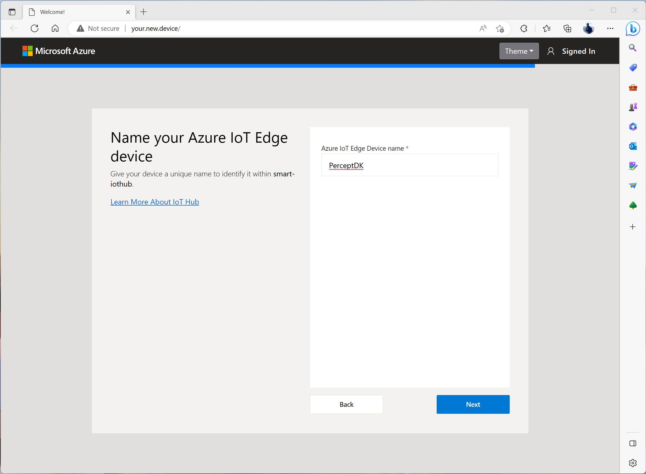The width and height of the screenshot is (646, 474).
Task: Open the Favorites star list icon
Action: (546, 28)
